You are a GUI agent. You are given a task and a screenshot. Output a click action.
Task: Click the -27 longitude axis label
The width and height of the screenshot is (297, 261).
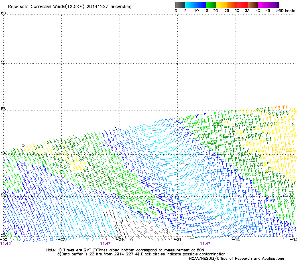coord(61,239)
